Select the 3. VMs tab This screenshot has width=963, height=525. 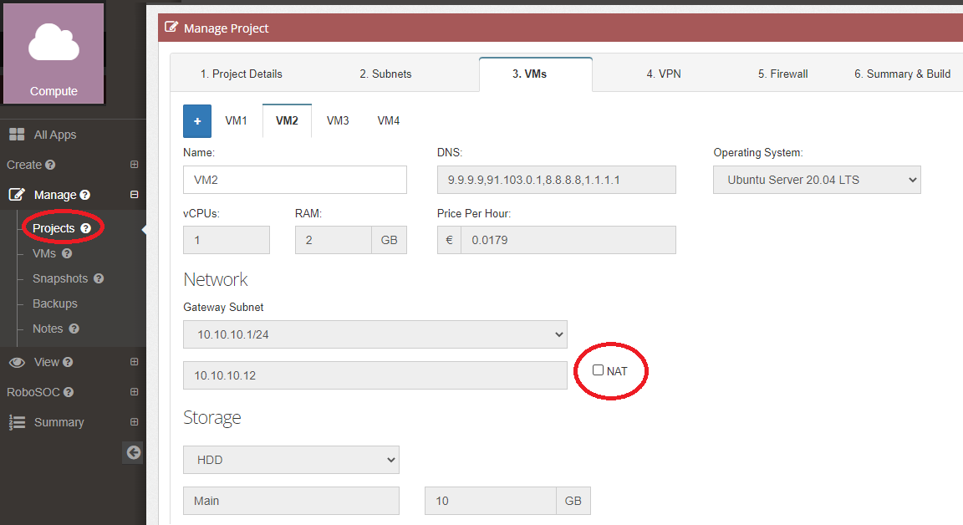coord(536,74)
